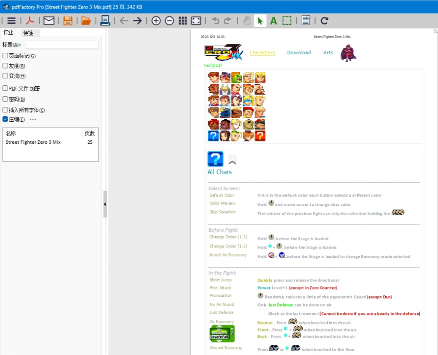Click the Default Color label
Screen dimensions: 438x355
point(222,195)
